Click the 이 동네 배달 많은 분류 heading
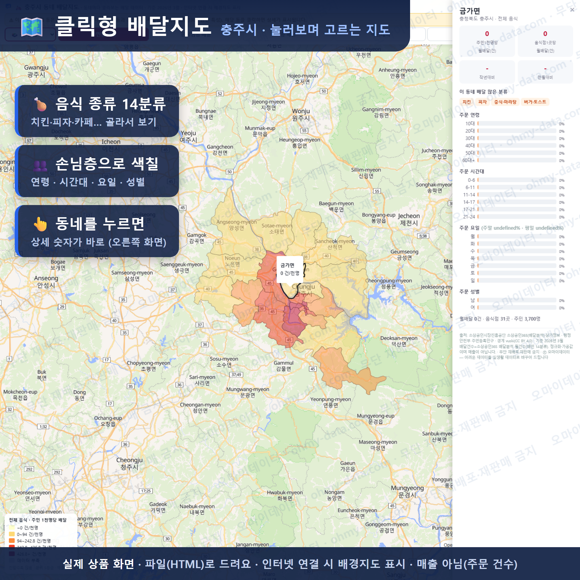Image resolution: width=580 pixels, height=580 pixels. pos(483,92)
